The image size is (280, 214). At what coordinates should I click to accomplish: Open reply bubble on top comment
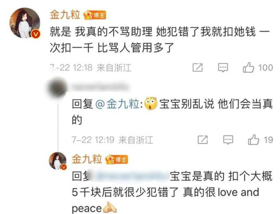coord(223,68)
